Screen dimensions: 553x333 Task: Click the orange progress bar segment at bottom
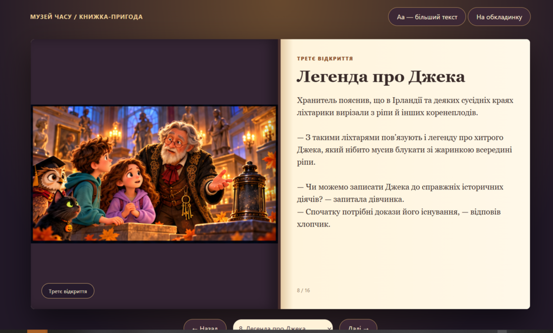[x=38, y=331]
